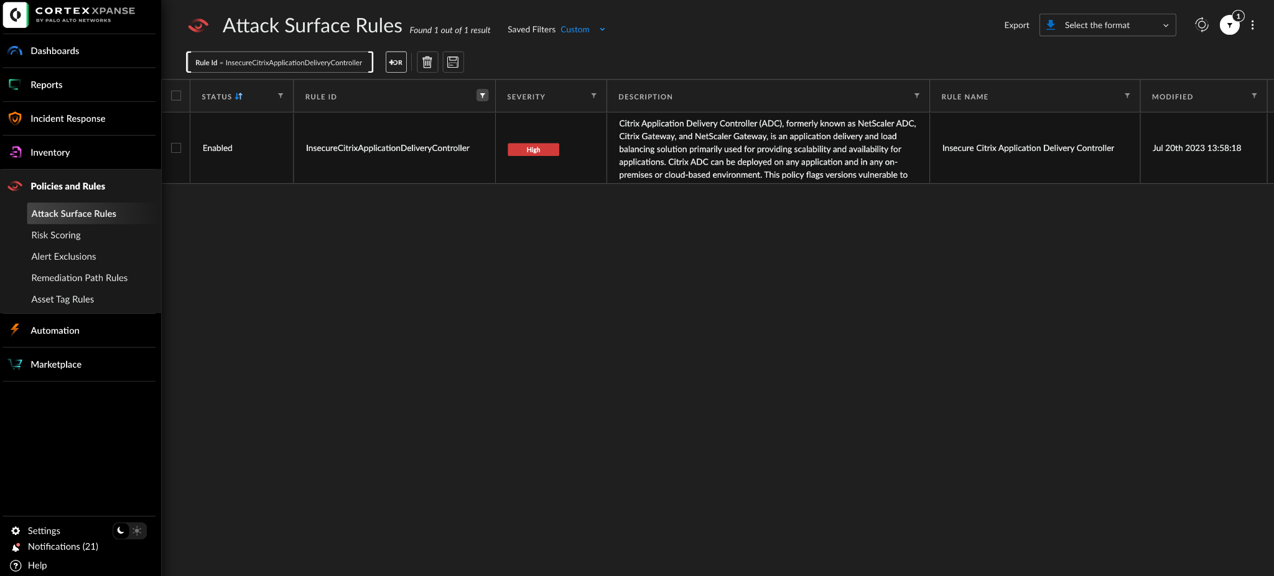The image size is (1274, 576).
Task: Go to Risk Scoring page
Action: click(56, 235)
